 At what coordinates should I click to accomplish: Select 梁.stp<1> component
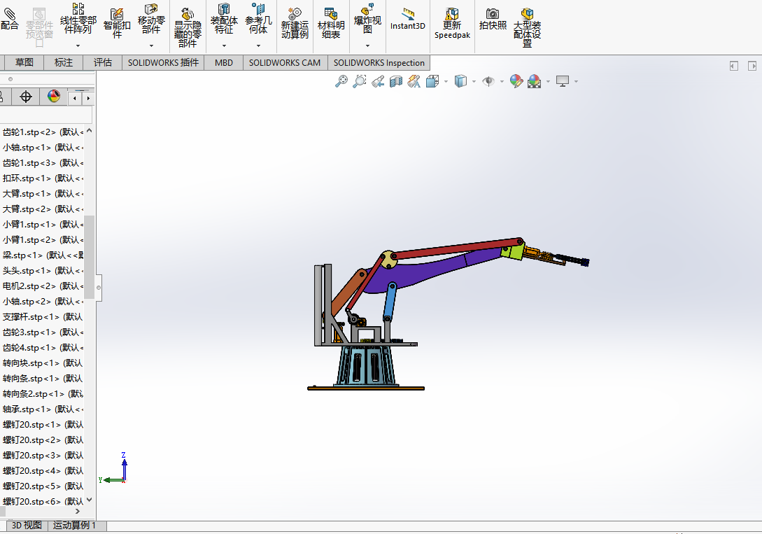pos(43,255)
